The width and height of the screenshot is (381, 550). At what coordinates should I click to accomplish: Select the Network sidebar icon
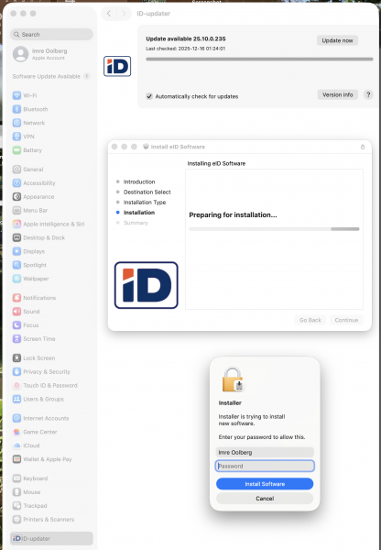(16, 123)
